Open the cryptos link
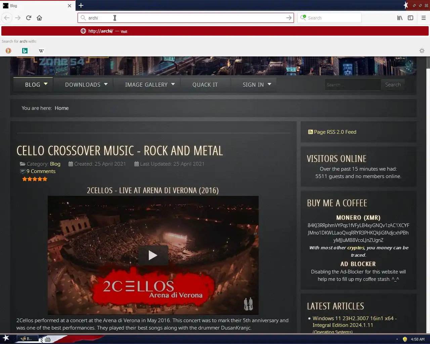 click(355, 248)
